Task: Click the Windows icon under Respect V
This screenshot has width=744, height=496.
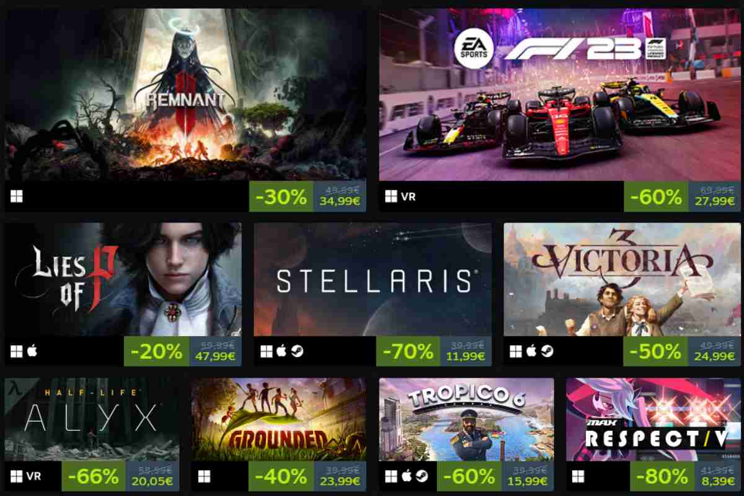Action: tap(578, 476)
